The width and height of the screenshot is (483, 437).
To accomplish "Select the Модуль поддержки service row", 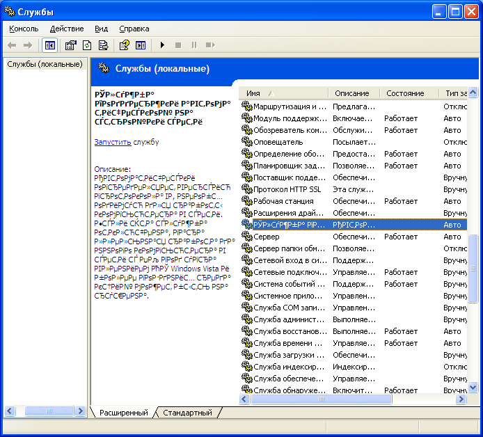I will [x=353, y=118].
